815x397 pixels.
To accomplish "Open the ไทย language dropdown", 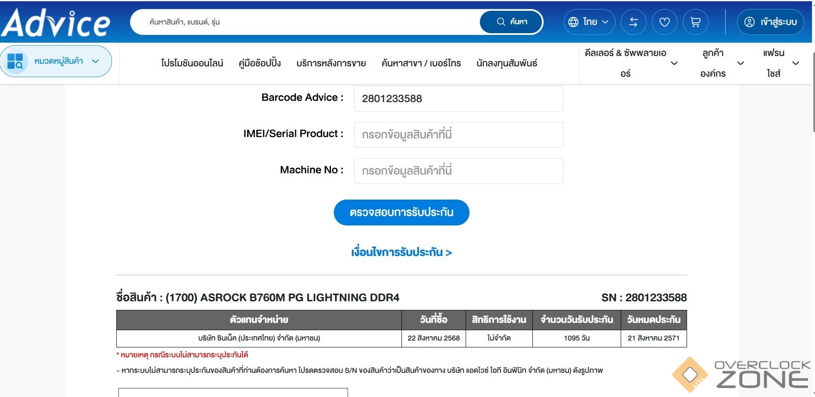I will click(x=589, y=22).
